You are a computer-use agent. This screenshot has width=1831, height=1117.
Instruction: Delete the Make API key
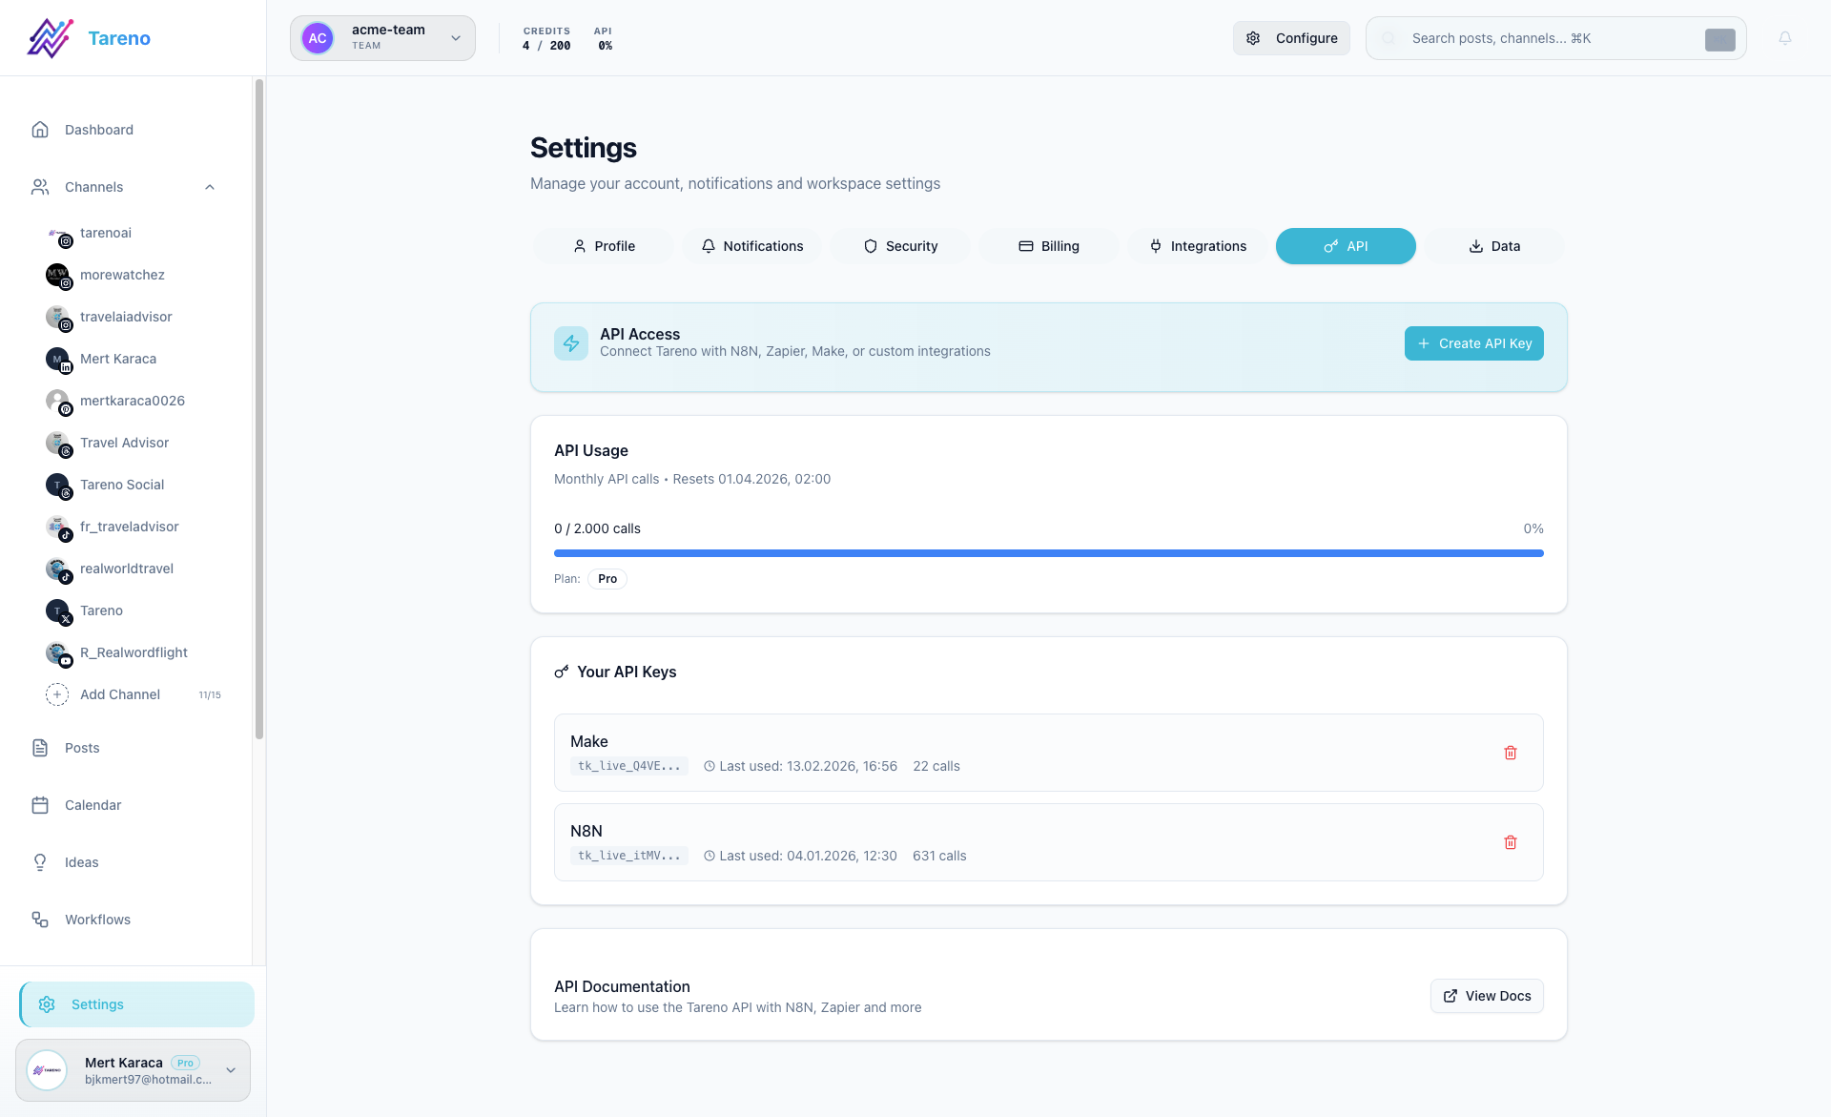coord(1511,753)
